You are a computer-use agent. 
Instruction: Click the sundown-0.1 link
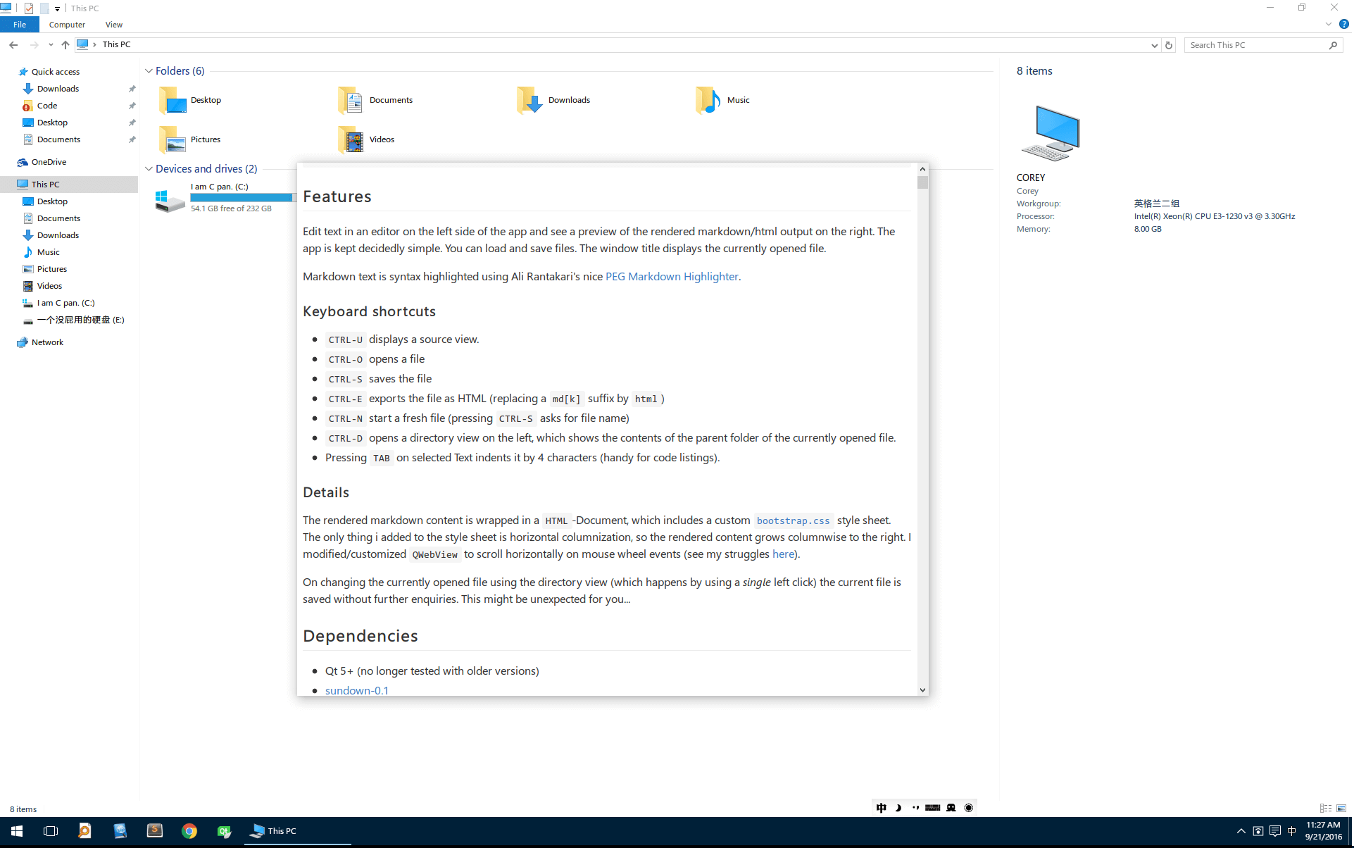(x=356, y=690)
